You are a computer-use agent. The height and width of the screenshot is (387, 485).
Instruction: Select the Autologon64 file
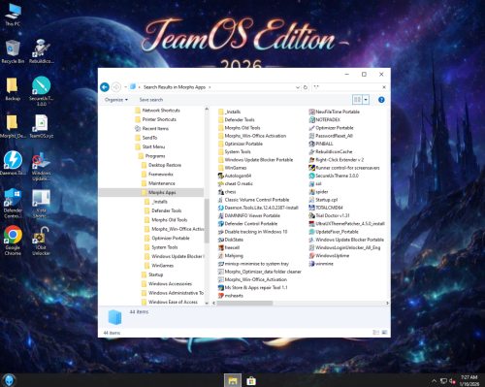[x=235, y=176]
